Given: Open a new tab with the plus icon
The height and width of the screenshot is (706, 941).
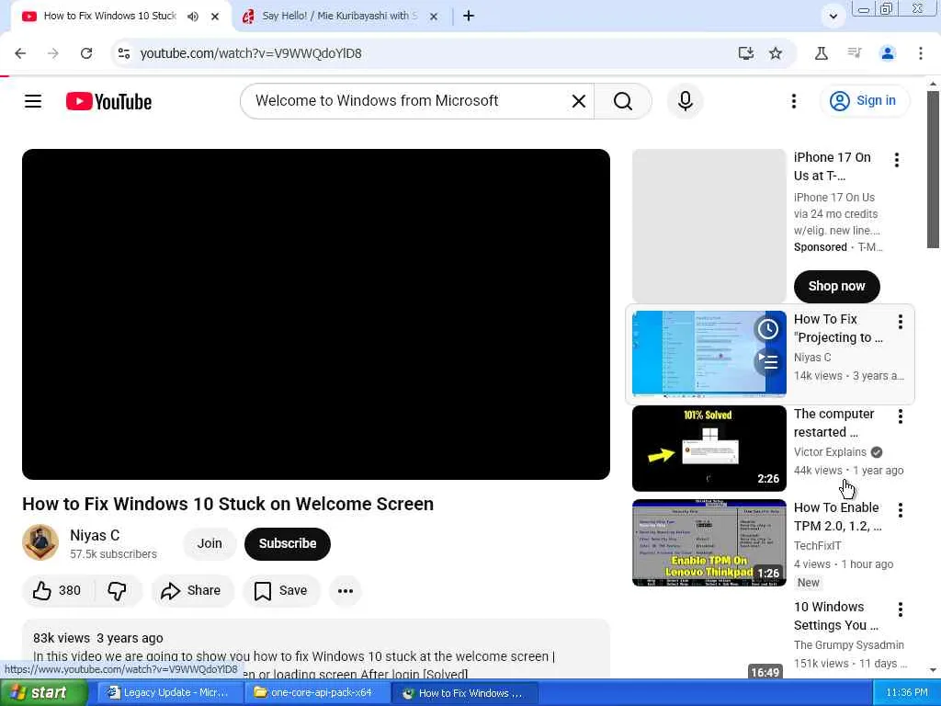Looking at the screenshot, I should pos(469,17).
